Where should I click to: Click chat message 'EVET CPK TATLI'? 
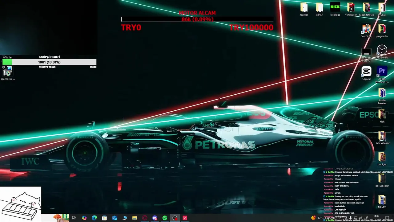click(x=342, y=186)
